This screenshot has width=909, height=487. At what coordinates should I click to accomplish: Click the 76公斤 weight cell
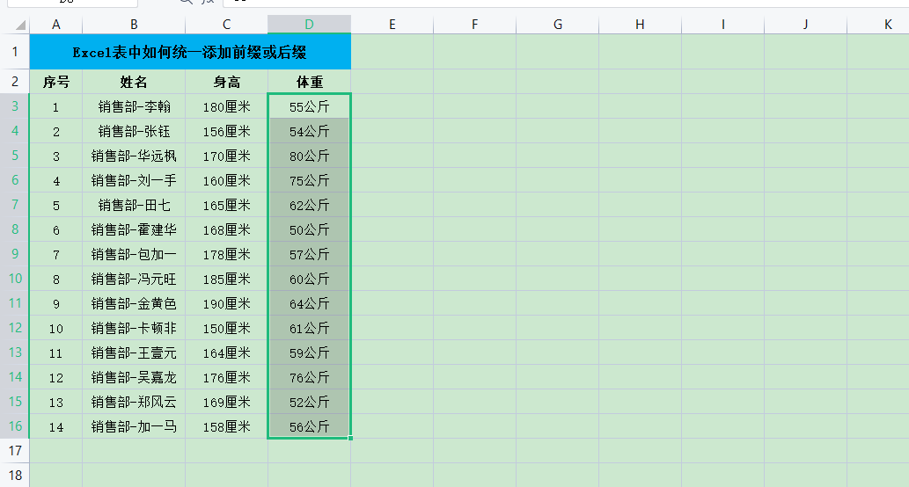tap(309, 377)
